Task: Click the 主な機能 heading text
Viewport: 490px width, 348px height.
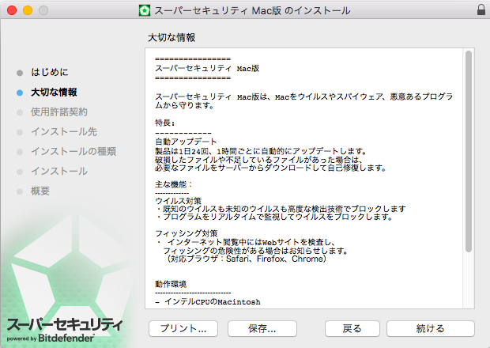Action: tap(173, 184)
